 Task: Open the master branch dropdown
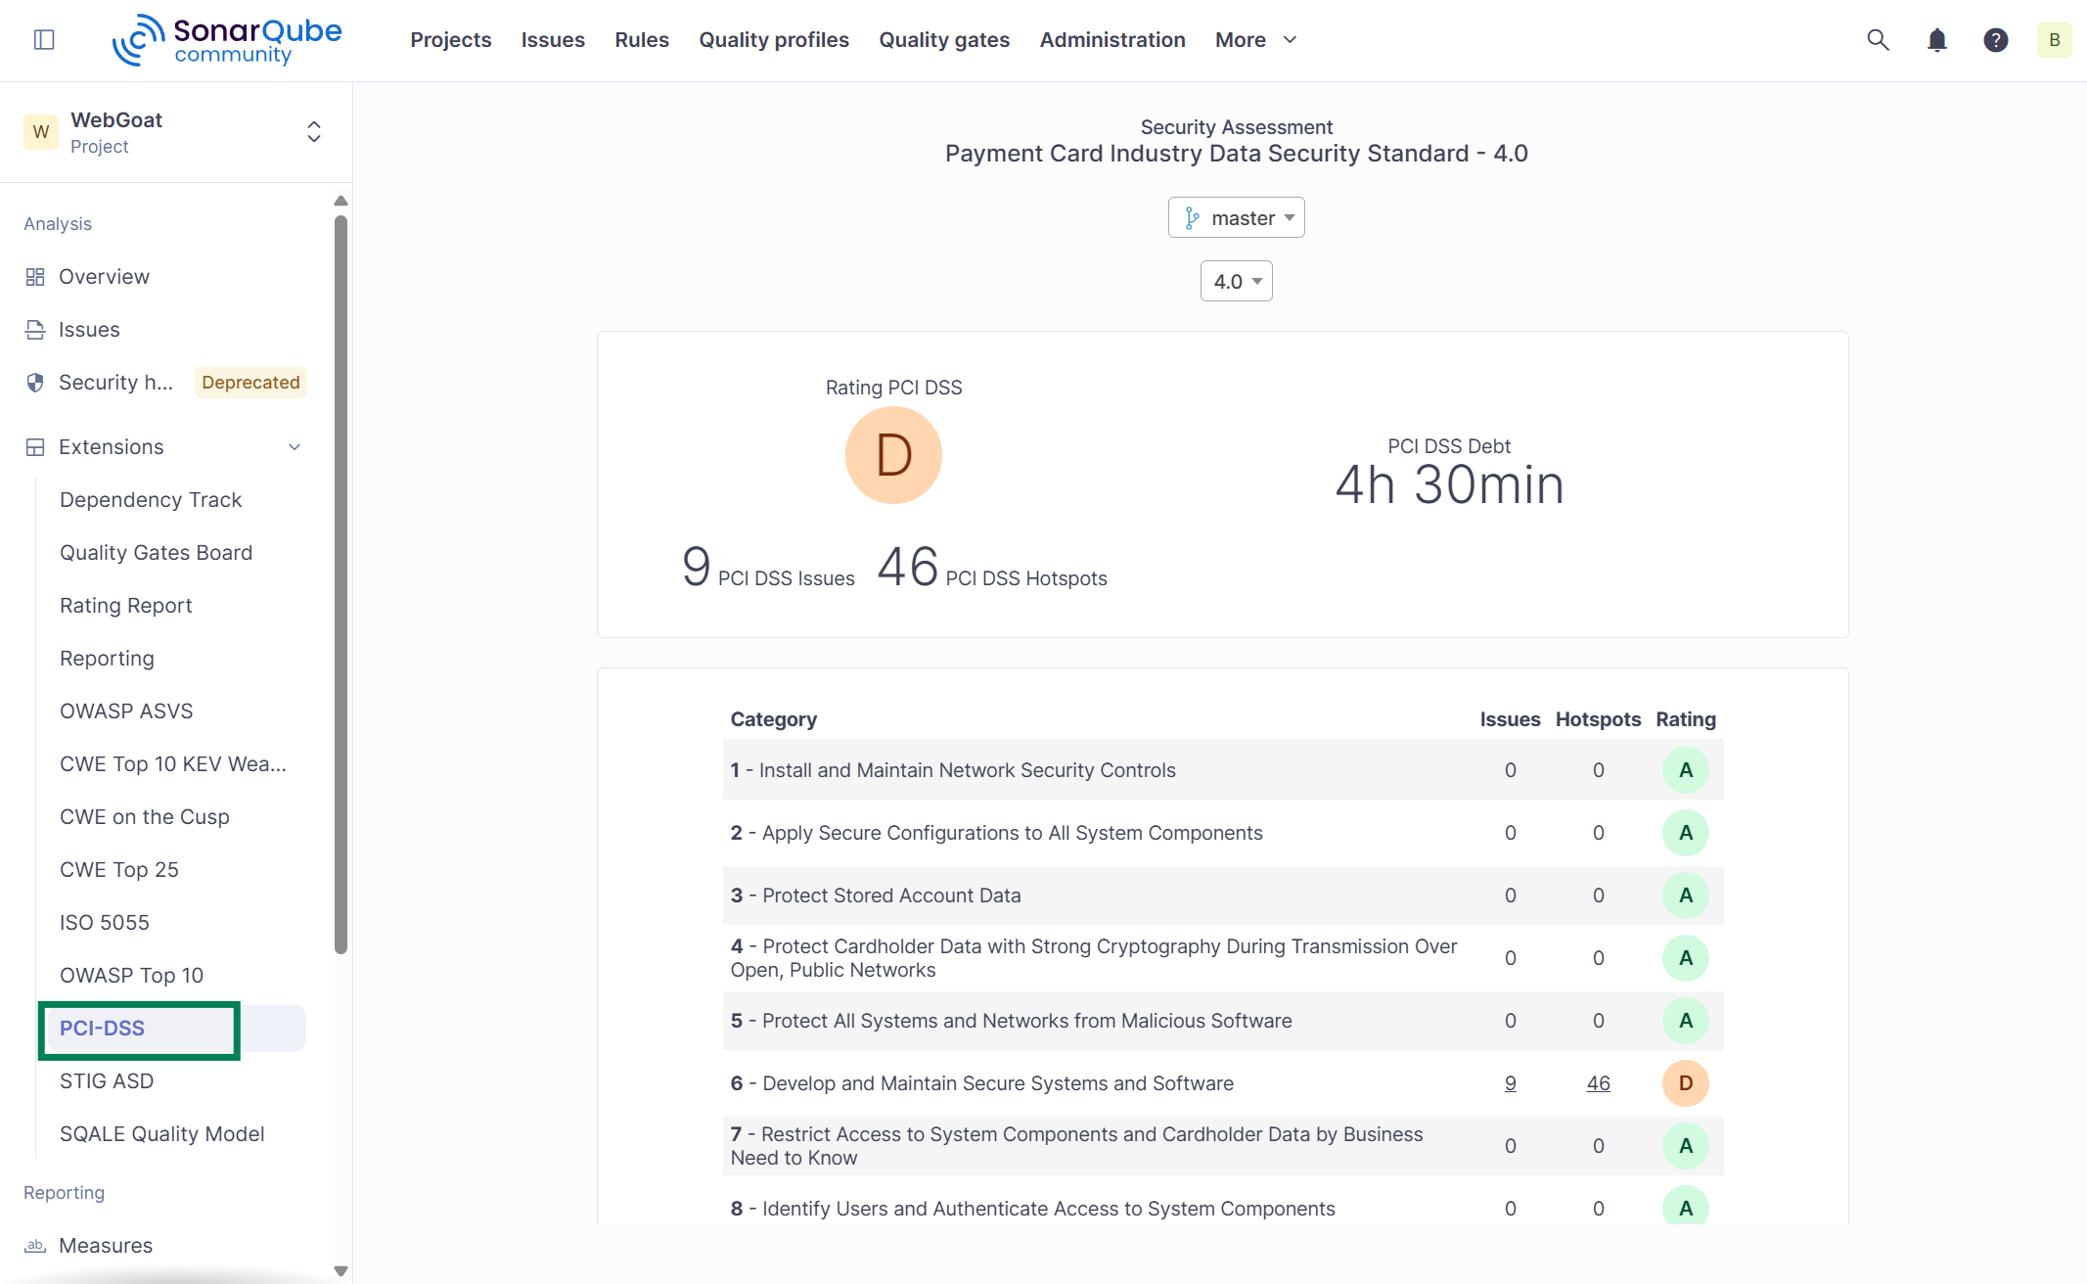pyautogui.click(x=1236, y=217)
